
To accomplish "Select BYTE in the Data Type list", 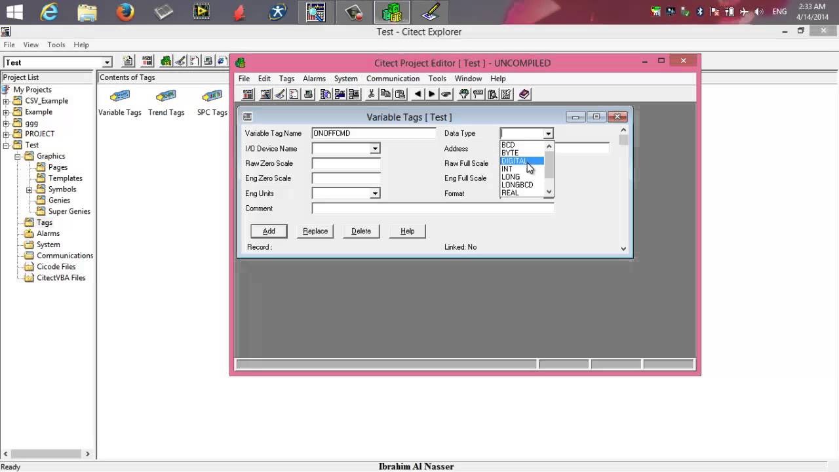I will click(522, 153).
